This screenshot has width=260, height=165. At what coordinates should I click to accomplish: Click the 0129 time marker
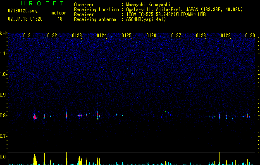[x=226, y=35]
